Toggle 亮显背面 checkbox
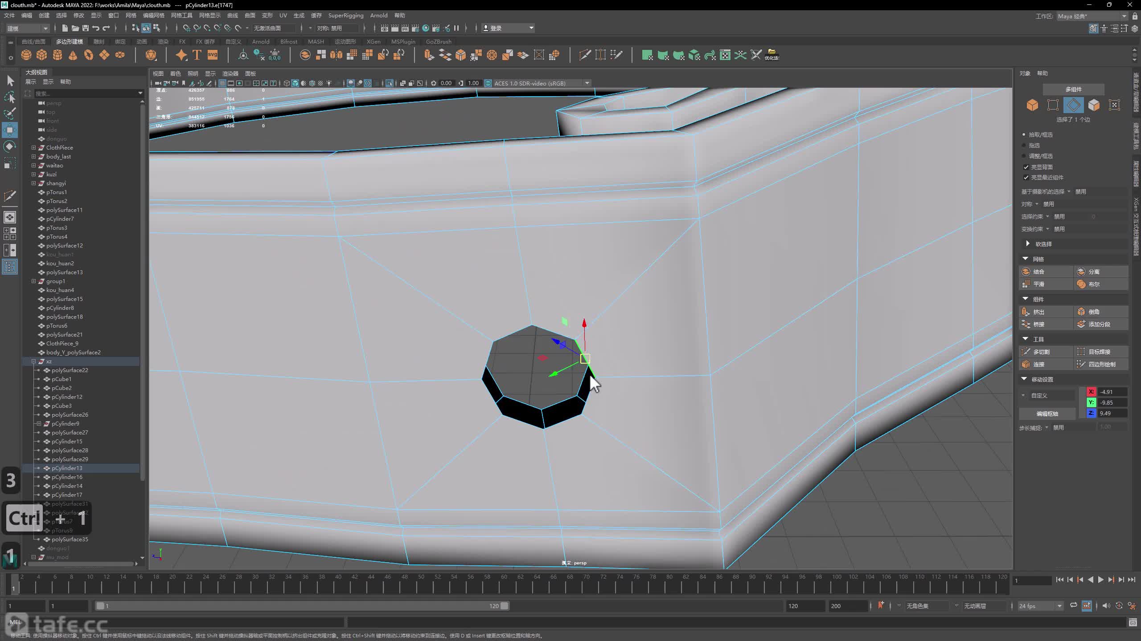 click(x=1026, y=167)
